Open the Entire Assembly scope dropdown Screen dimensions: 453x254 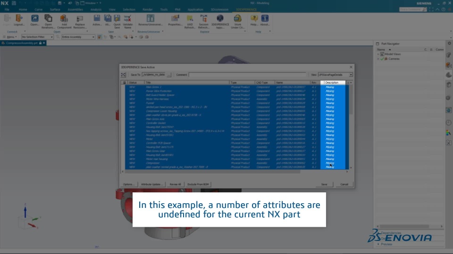(78, 37)
